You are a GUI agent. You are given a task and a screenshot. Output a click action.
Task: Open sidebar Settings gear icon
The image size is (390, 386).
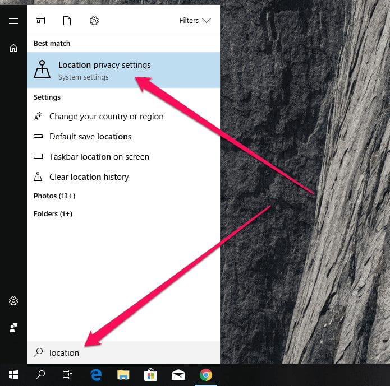[x=13, y=301]
